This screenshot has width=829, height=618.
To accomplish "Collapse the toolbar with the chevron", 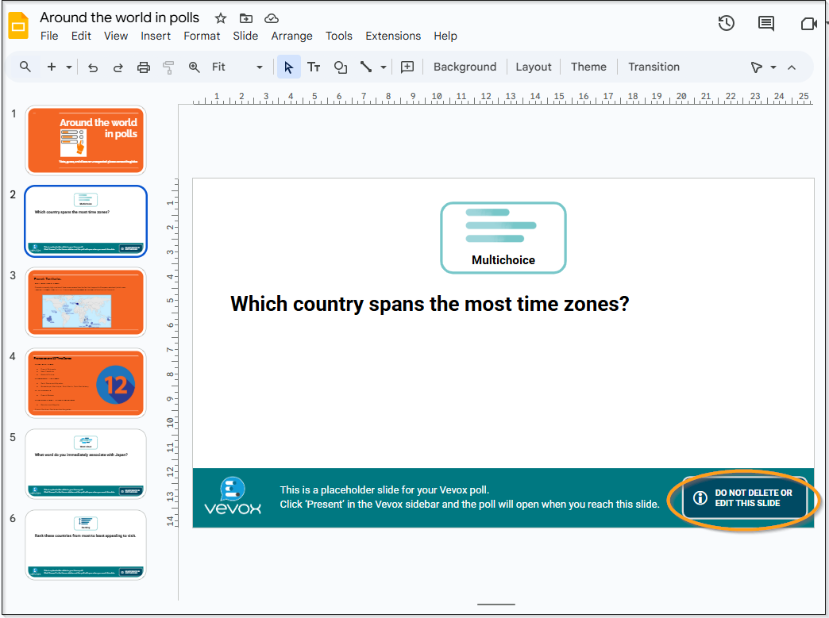I will [x=792, y=67].
